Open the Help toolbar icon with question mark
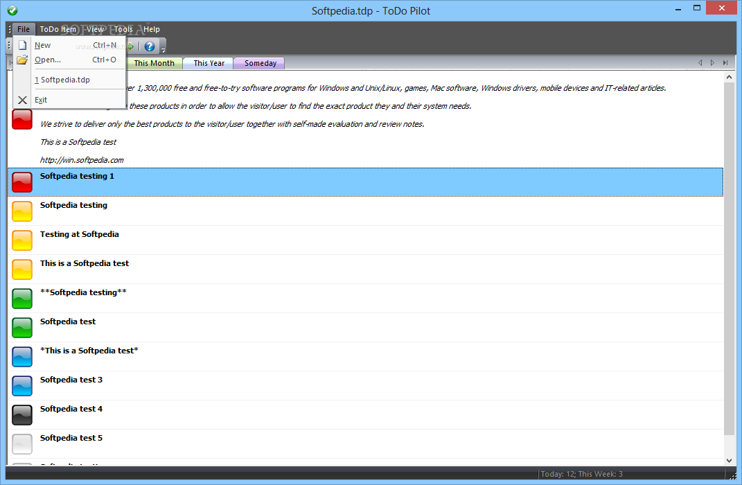The image size is (742, 485). click(x=150, y=46)
